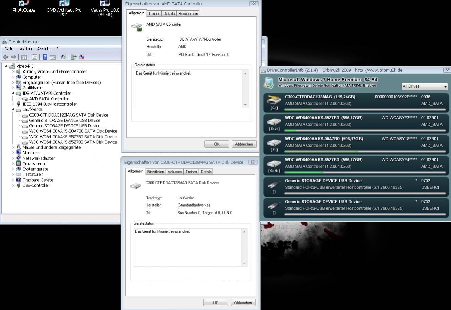The width and height of the screenshot is (451, 310).
Task: Click the Prozessoren category icon
Action: [x=19, y=164]
